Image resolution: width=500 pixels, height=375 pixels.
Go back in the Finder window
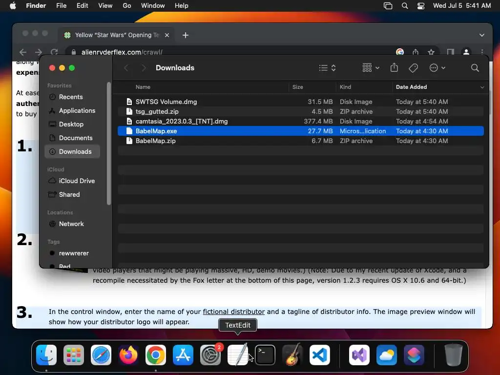click(x=126, y=67)
